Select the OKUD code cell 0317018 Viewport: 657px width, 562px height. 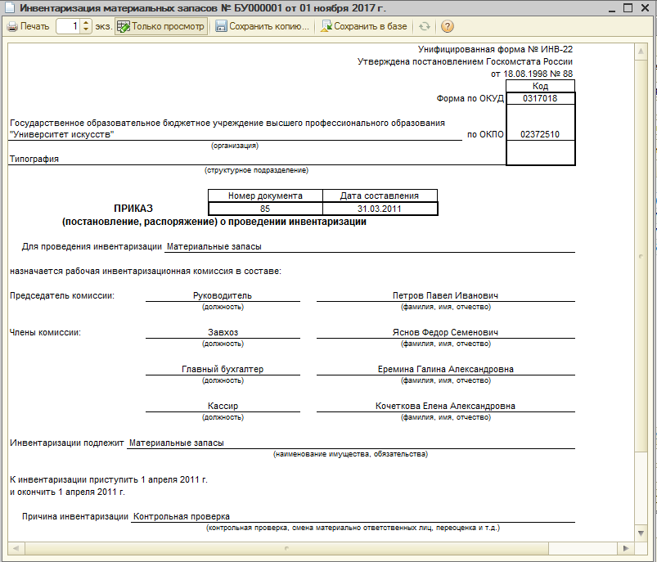click(540, 98)
